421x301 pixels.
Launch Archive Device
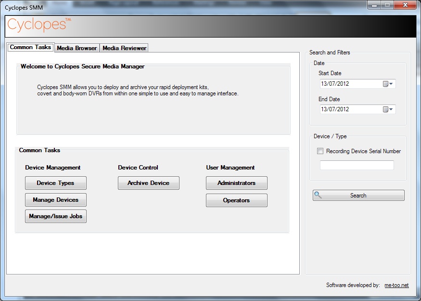[149, 183]
